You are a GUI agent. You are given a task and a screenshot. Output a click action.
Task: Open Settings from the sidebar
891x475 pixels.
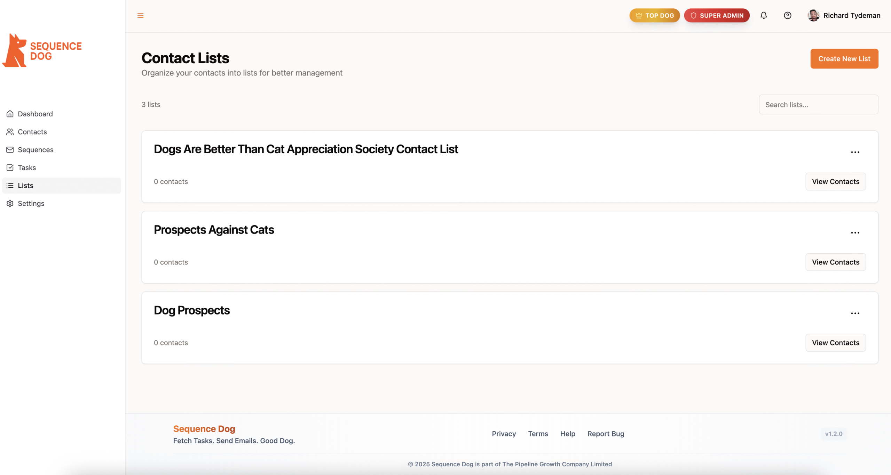[x=62, y=203]
